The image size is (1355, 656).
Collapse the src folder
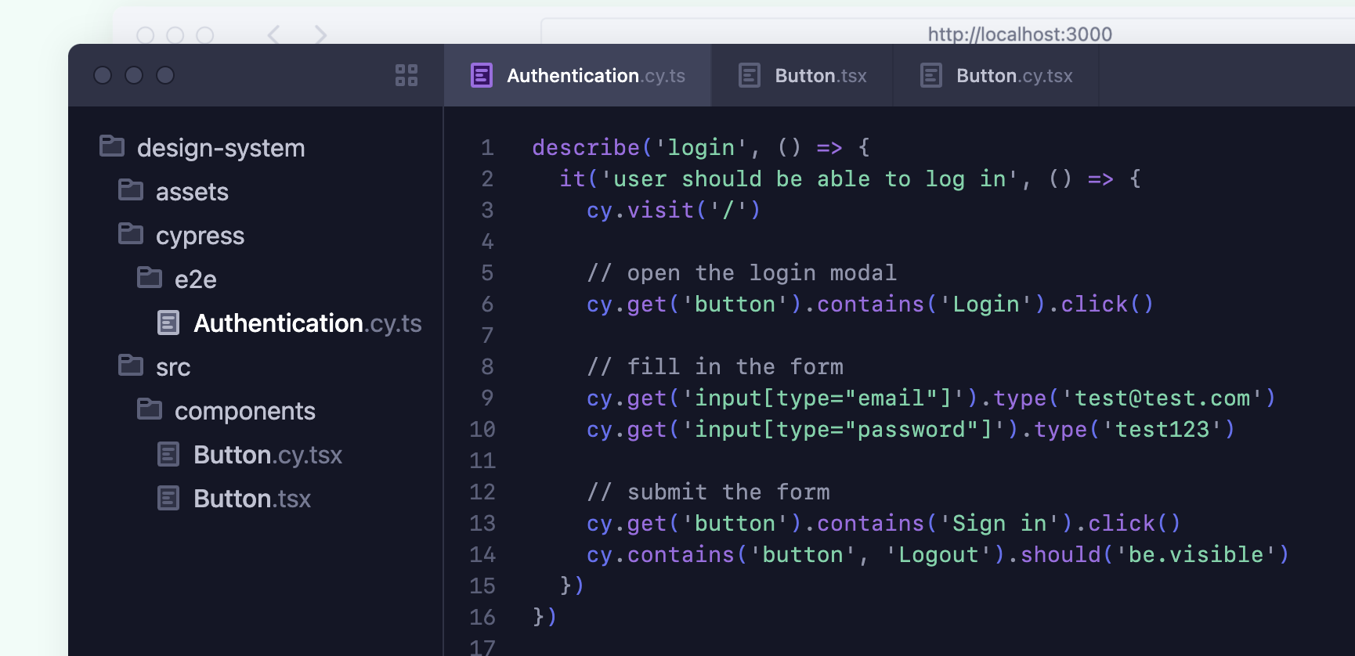(172, 367)
